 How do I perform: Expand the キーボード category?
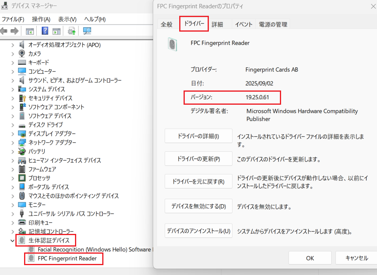click(x=13, y=62)
